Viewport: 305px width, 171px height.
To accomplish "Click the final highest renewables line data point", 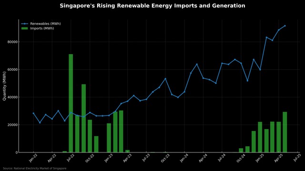I will pyautogui.click(x=285, y=26).
